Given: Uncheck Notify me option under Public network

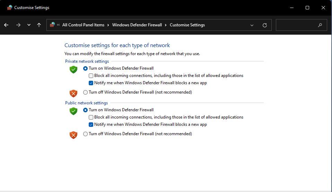Looking at the screenshot, I should click(91, 124).
